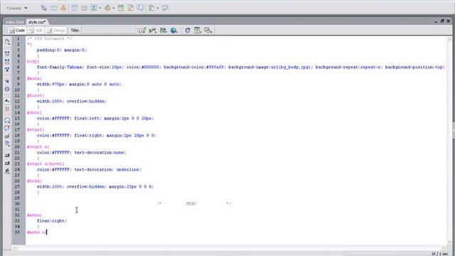Switch to Split view

point(36,30)
